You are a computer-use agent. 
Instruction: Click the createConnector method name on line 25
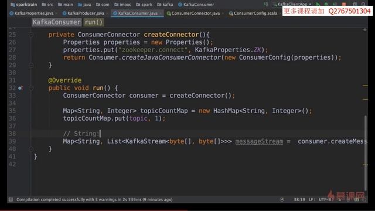point(171,35)
